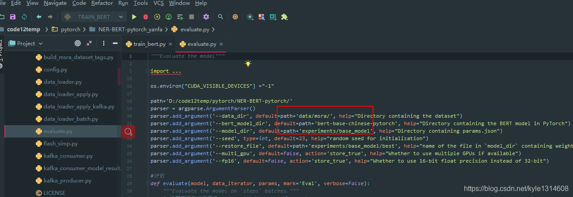The width and height of the screenshot is (573, 197).
Task: Click the concurrency run list icon
Action: [x=180, y=17]
